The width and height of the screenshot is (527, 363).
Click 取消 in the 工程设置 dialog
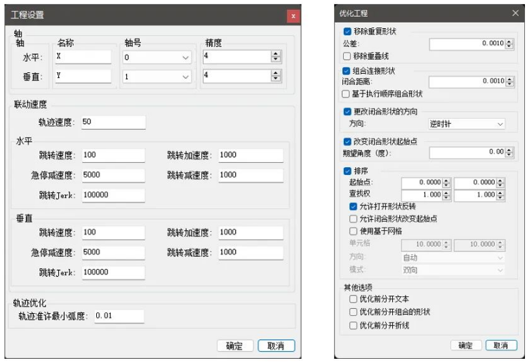point(276,345)
